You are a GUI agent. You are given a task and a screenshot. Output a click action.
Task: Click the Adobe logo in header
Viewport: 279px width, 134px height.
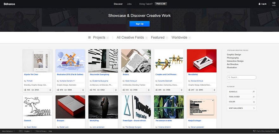pos(274,4)
